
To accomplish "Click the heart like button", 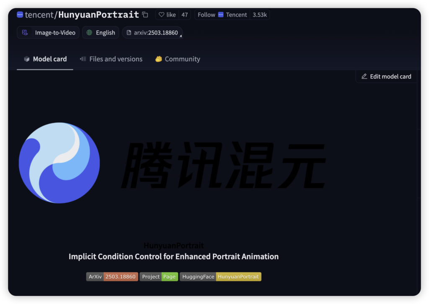I will [x=167, y=15].
